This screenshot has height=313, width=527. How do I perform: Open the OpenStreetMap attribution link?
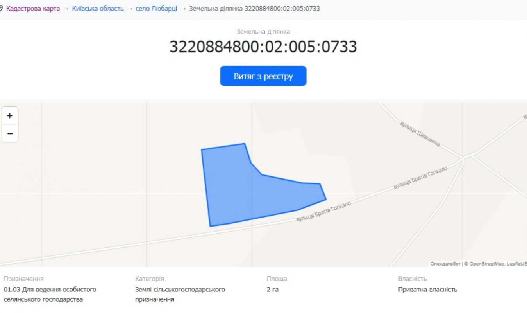point(487,264)
